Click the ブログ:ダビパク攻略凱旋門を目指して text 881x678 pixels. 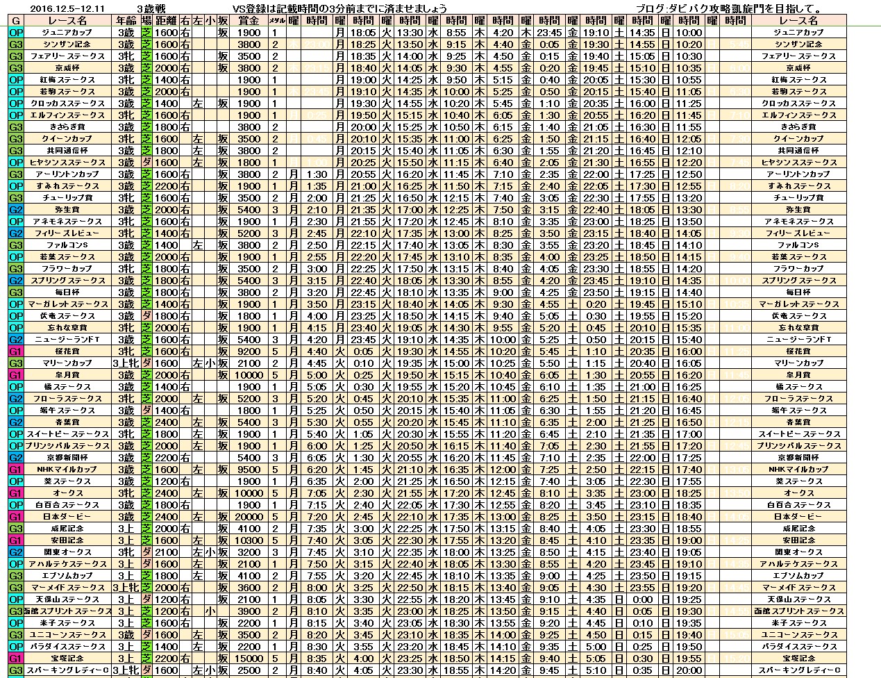click(x=729, y=9)
